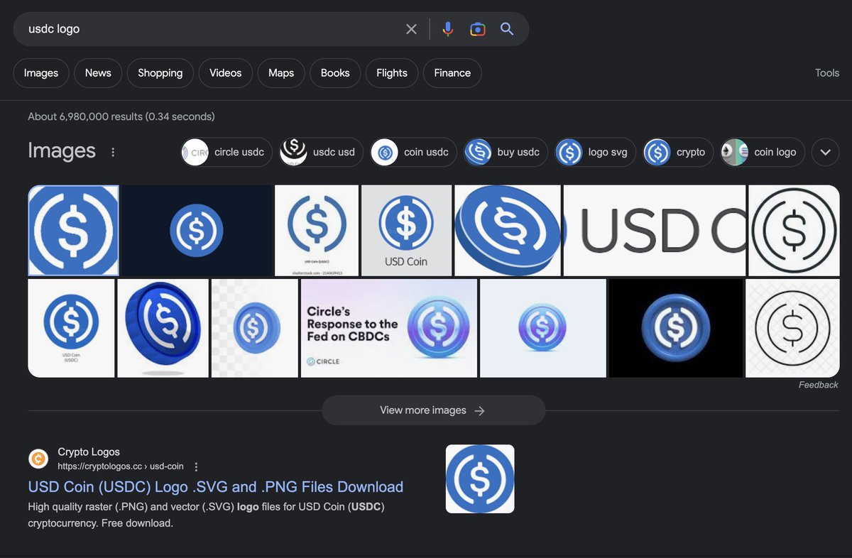The height and width of the screenshot is (558, 852).
Task: Switch to the Maps tab
Action: tap(281, 73)
